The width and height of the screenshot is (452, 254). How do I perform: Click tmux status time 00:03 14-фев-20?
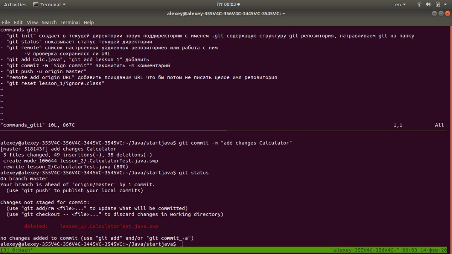(425, 250)
